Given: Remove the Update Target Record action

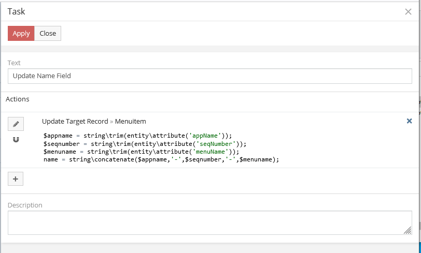Looking at the screenshot, I should click(x=409, y=121).
